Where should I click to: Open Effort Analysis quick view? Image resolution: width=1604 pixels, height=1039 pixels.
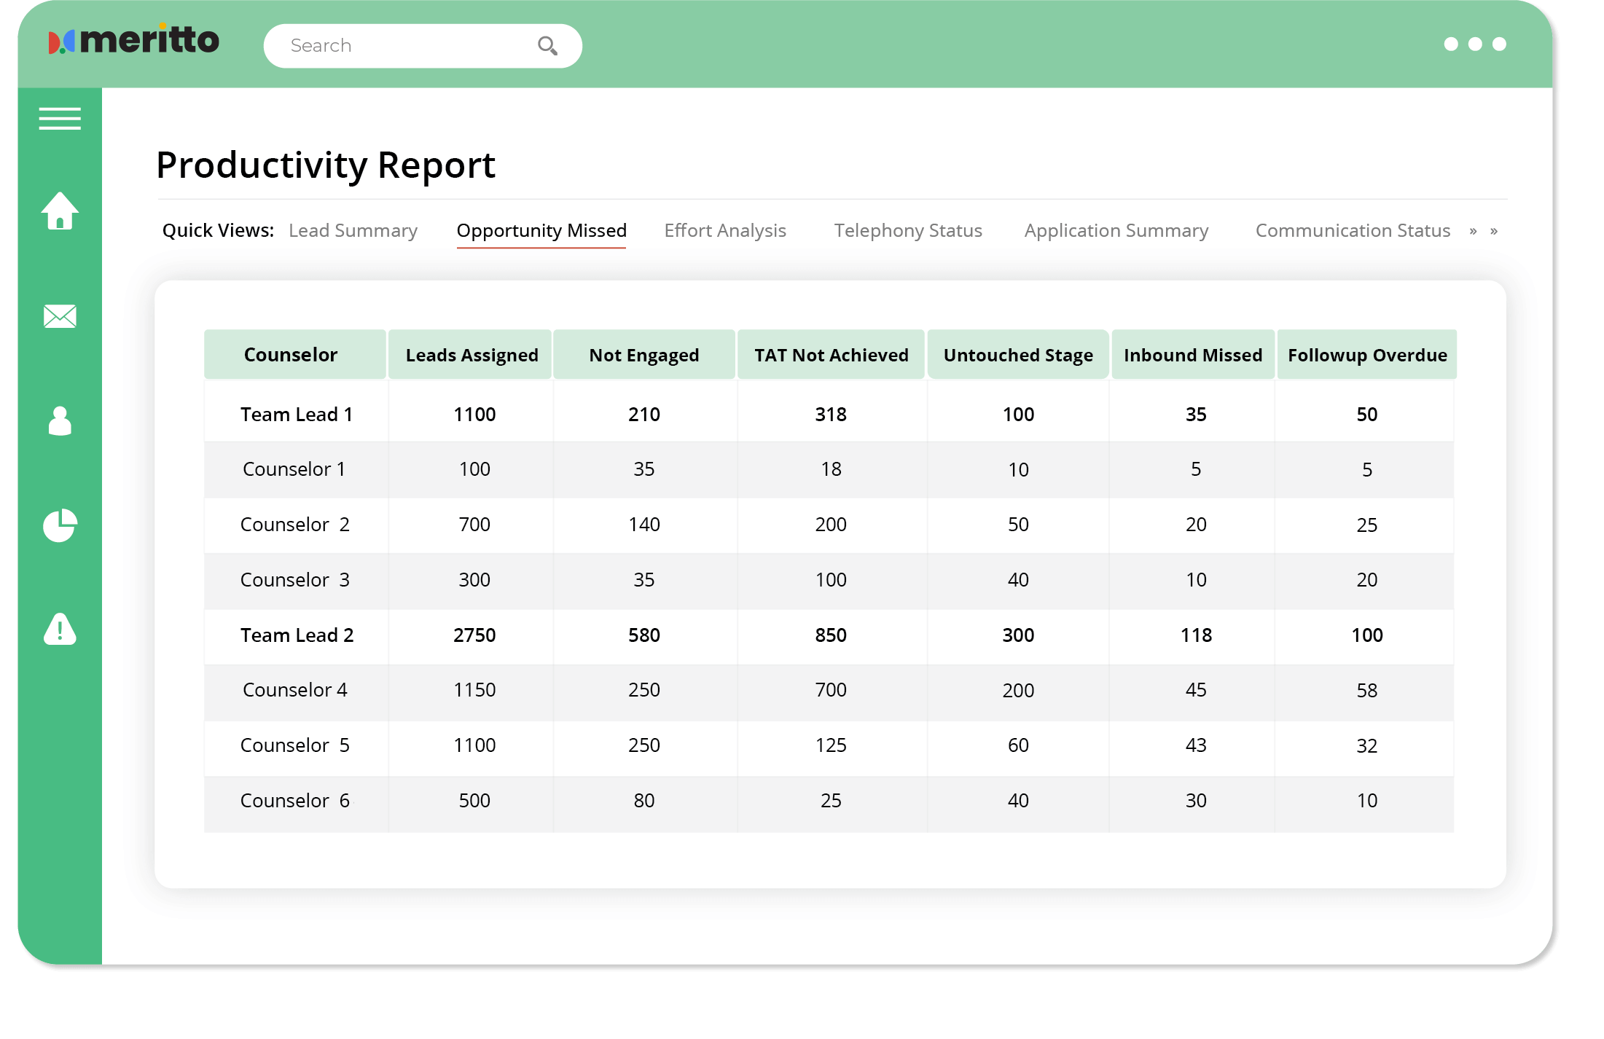click(x=725, y=231)
